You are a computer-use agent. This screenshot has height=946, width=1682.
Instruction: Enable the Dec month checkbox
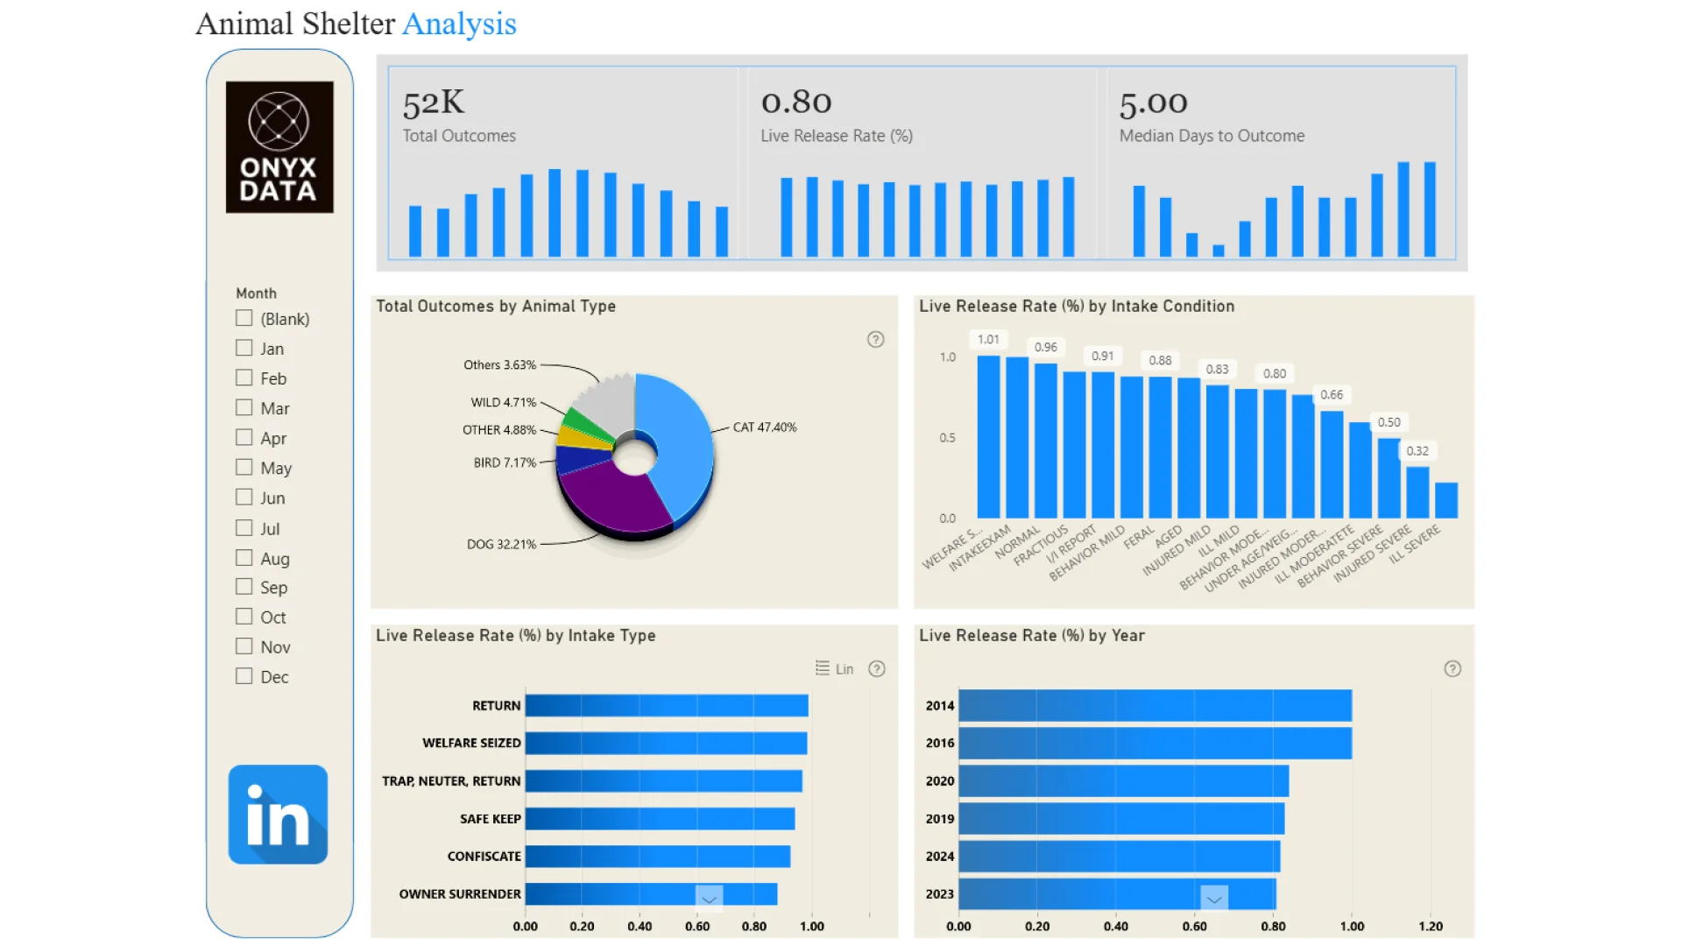click(244, 675)
